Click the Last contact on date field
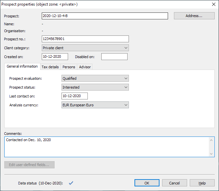This screenshot has width=219, height=191. (75, 96)
